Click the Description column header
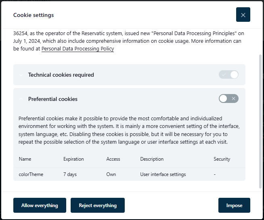Viewport: 264px width, 220px height. click(152, 159)
